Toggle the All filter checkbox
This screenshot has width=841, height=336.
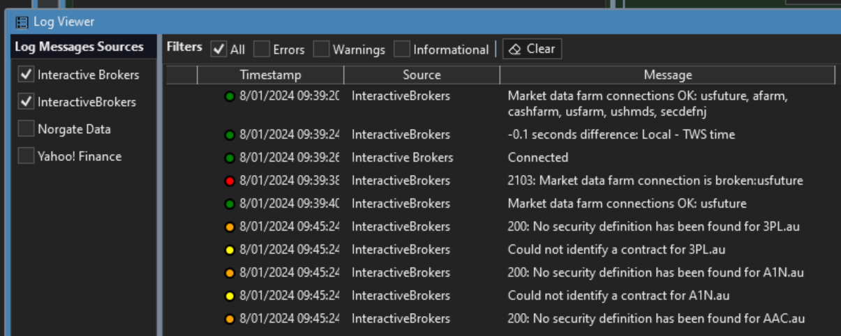[218, 49]
